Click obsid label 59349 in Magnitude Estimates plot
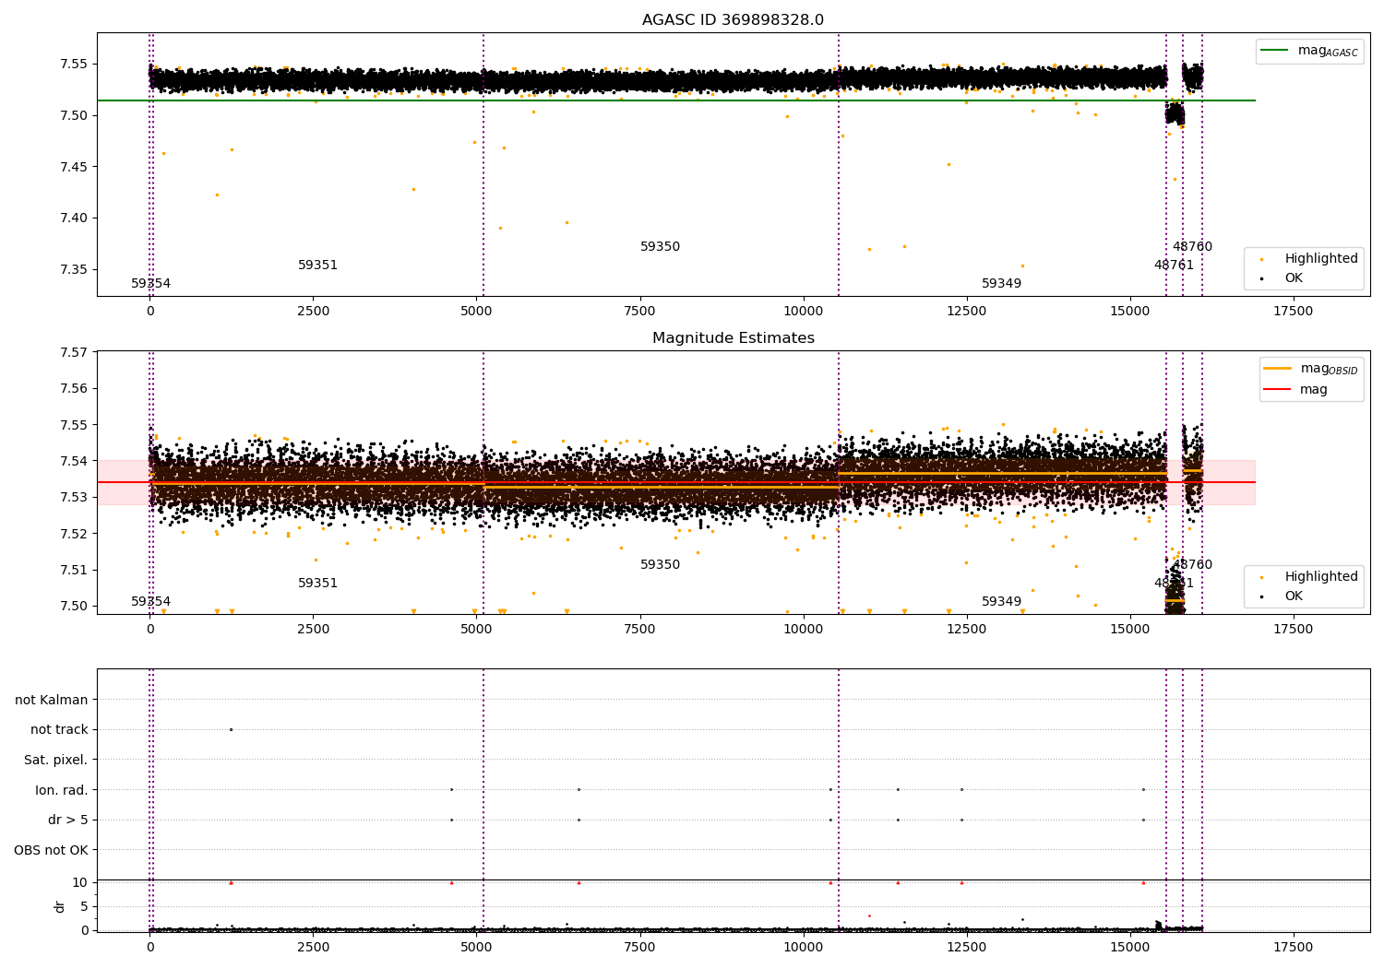The width and height of the screenshot is (1384, 968). tap(1001, 602)
